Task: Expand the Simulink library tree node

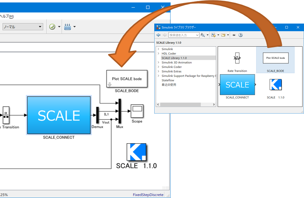Action: click(x=158, y=49)
